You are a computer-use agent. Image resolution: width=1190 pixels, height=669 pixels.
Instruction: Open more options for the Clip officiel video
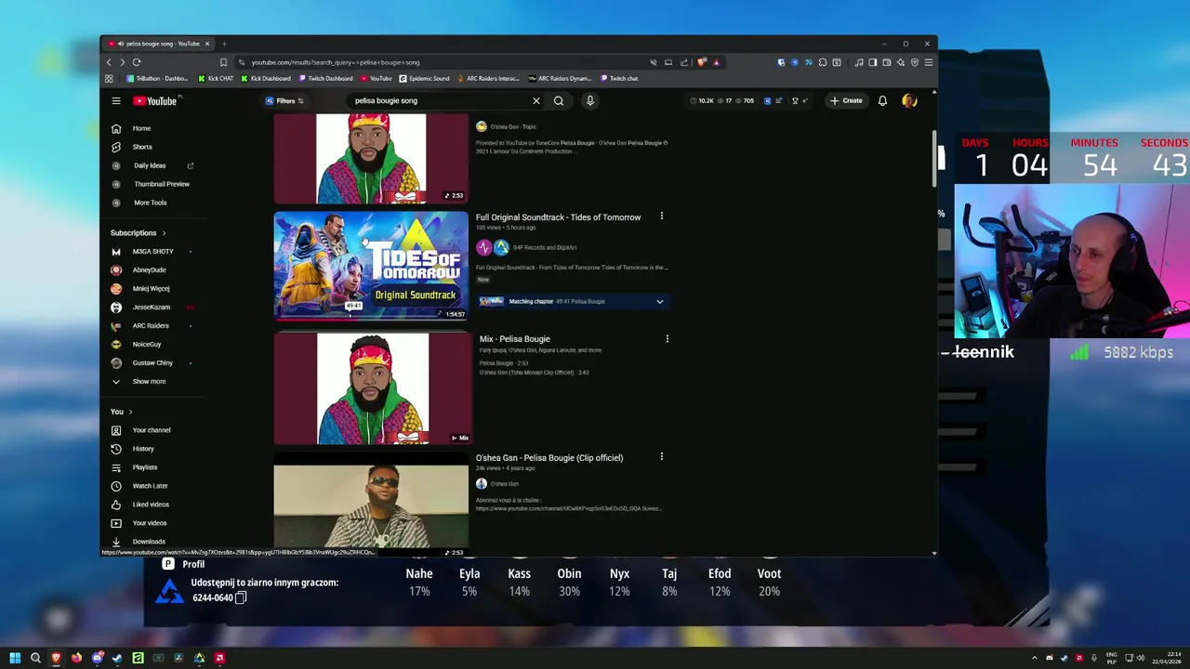(x=662, y=457)
